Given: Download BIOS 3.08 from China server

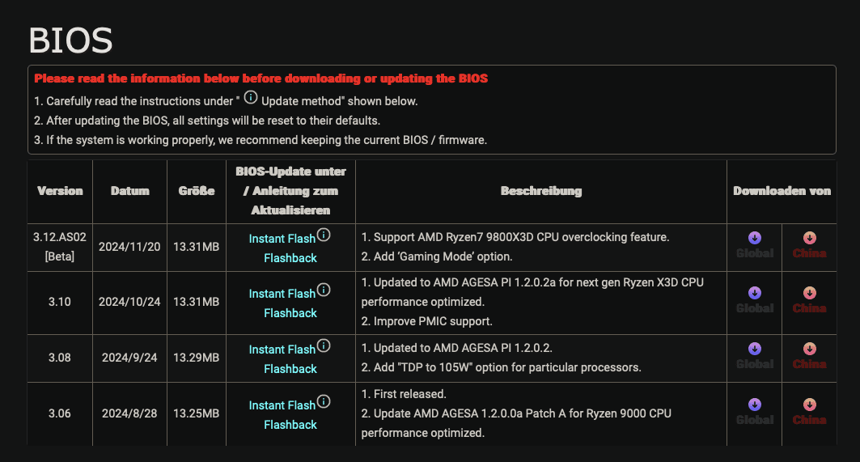Looking at the screenshot, I should click(x=809, y=349).
